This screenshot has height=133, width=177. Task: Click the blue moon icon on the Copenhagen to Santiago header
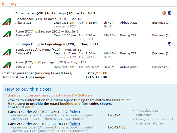169,13
